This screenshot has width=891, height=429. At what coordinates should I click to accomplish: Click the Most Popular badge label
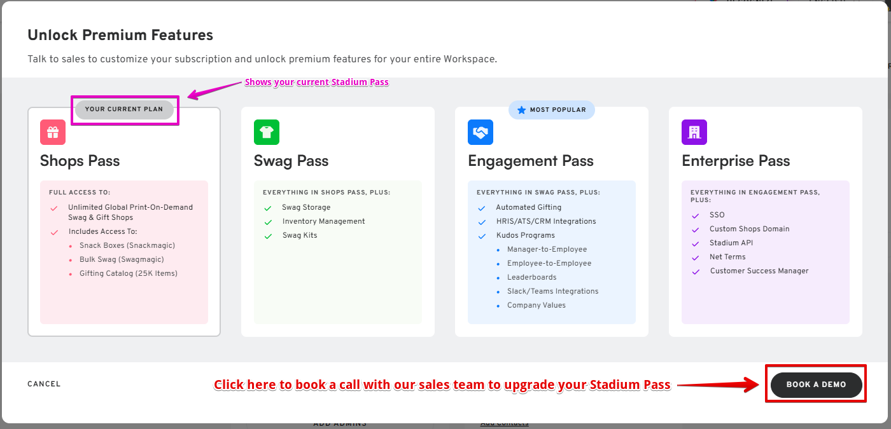(x=558, y=110)
